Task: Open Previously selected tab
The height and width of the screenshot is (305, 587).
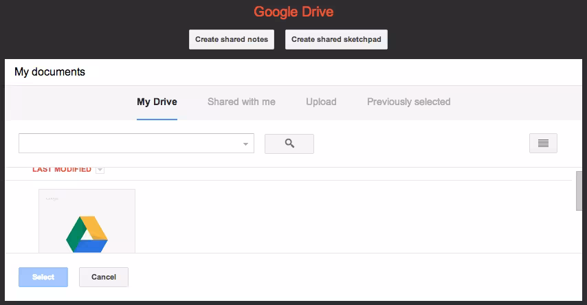Action: pos(408,102)
